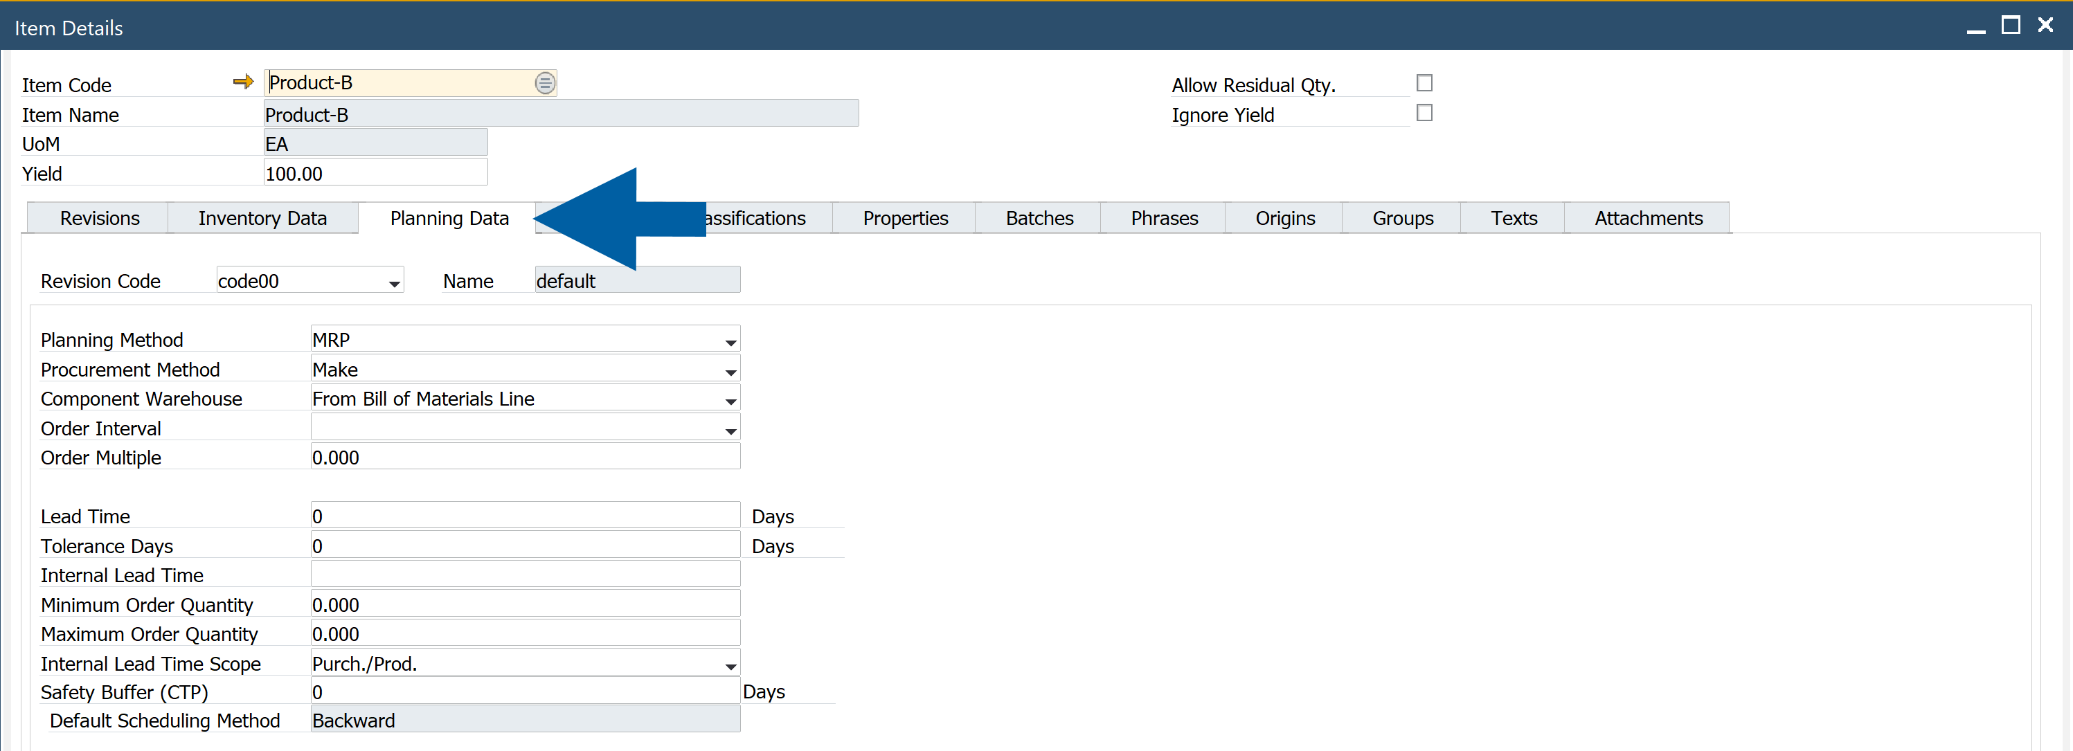Switch to the Groups tab
Image resolution: width=2073 pixels, height=751 pixels.
(x=1402, y=218)
